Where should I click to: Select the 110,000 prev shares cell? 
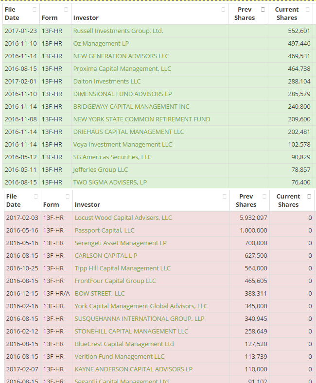(x=249, y=369)
